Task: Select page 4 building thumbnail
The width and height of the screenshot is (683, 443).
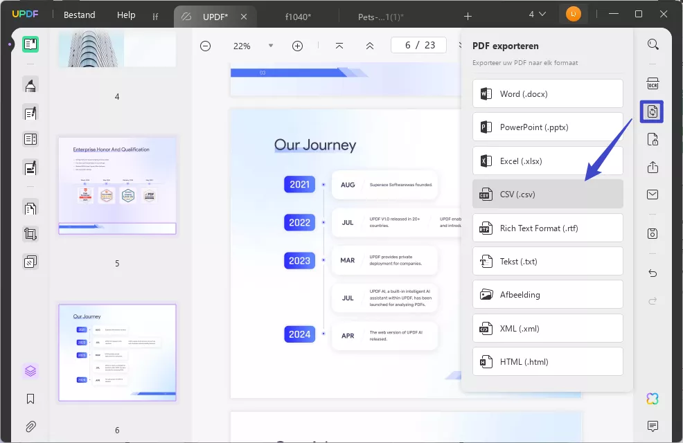Action: click(x=117, y=48)
